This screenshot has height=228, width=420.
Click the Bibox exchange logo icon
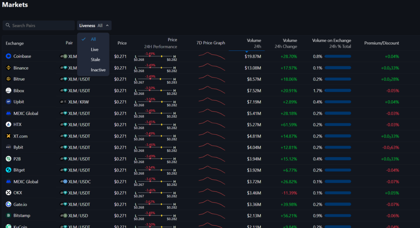[x=9, y=90]
